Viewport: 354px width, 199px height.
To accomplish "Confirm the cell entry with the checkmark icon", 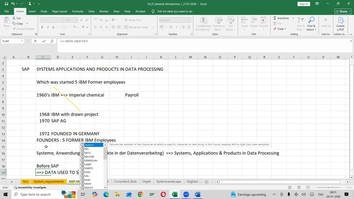I will click(44, 41).
